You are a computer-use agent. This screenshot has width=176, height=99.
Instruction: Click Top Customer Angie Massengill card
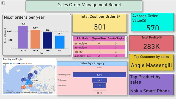[x=151, y=62]
